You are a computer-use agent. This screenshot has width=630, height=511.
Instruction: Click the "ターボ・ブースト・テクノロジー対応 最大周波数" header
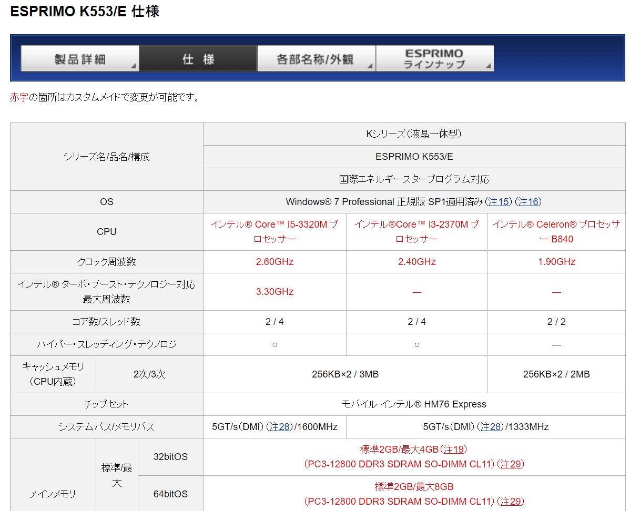click(x=106, y=292)
